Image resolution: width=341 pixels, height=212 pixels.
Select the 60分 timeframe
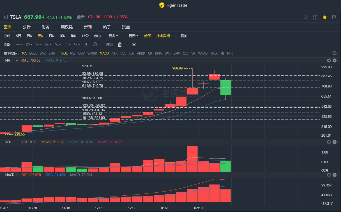(x=98, y=36)
